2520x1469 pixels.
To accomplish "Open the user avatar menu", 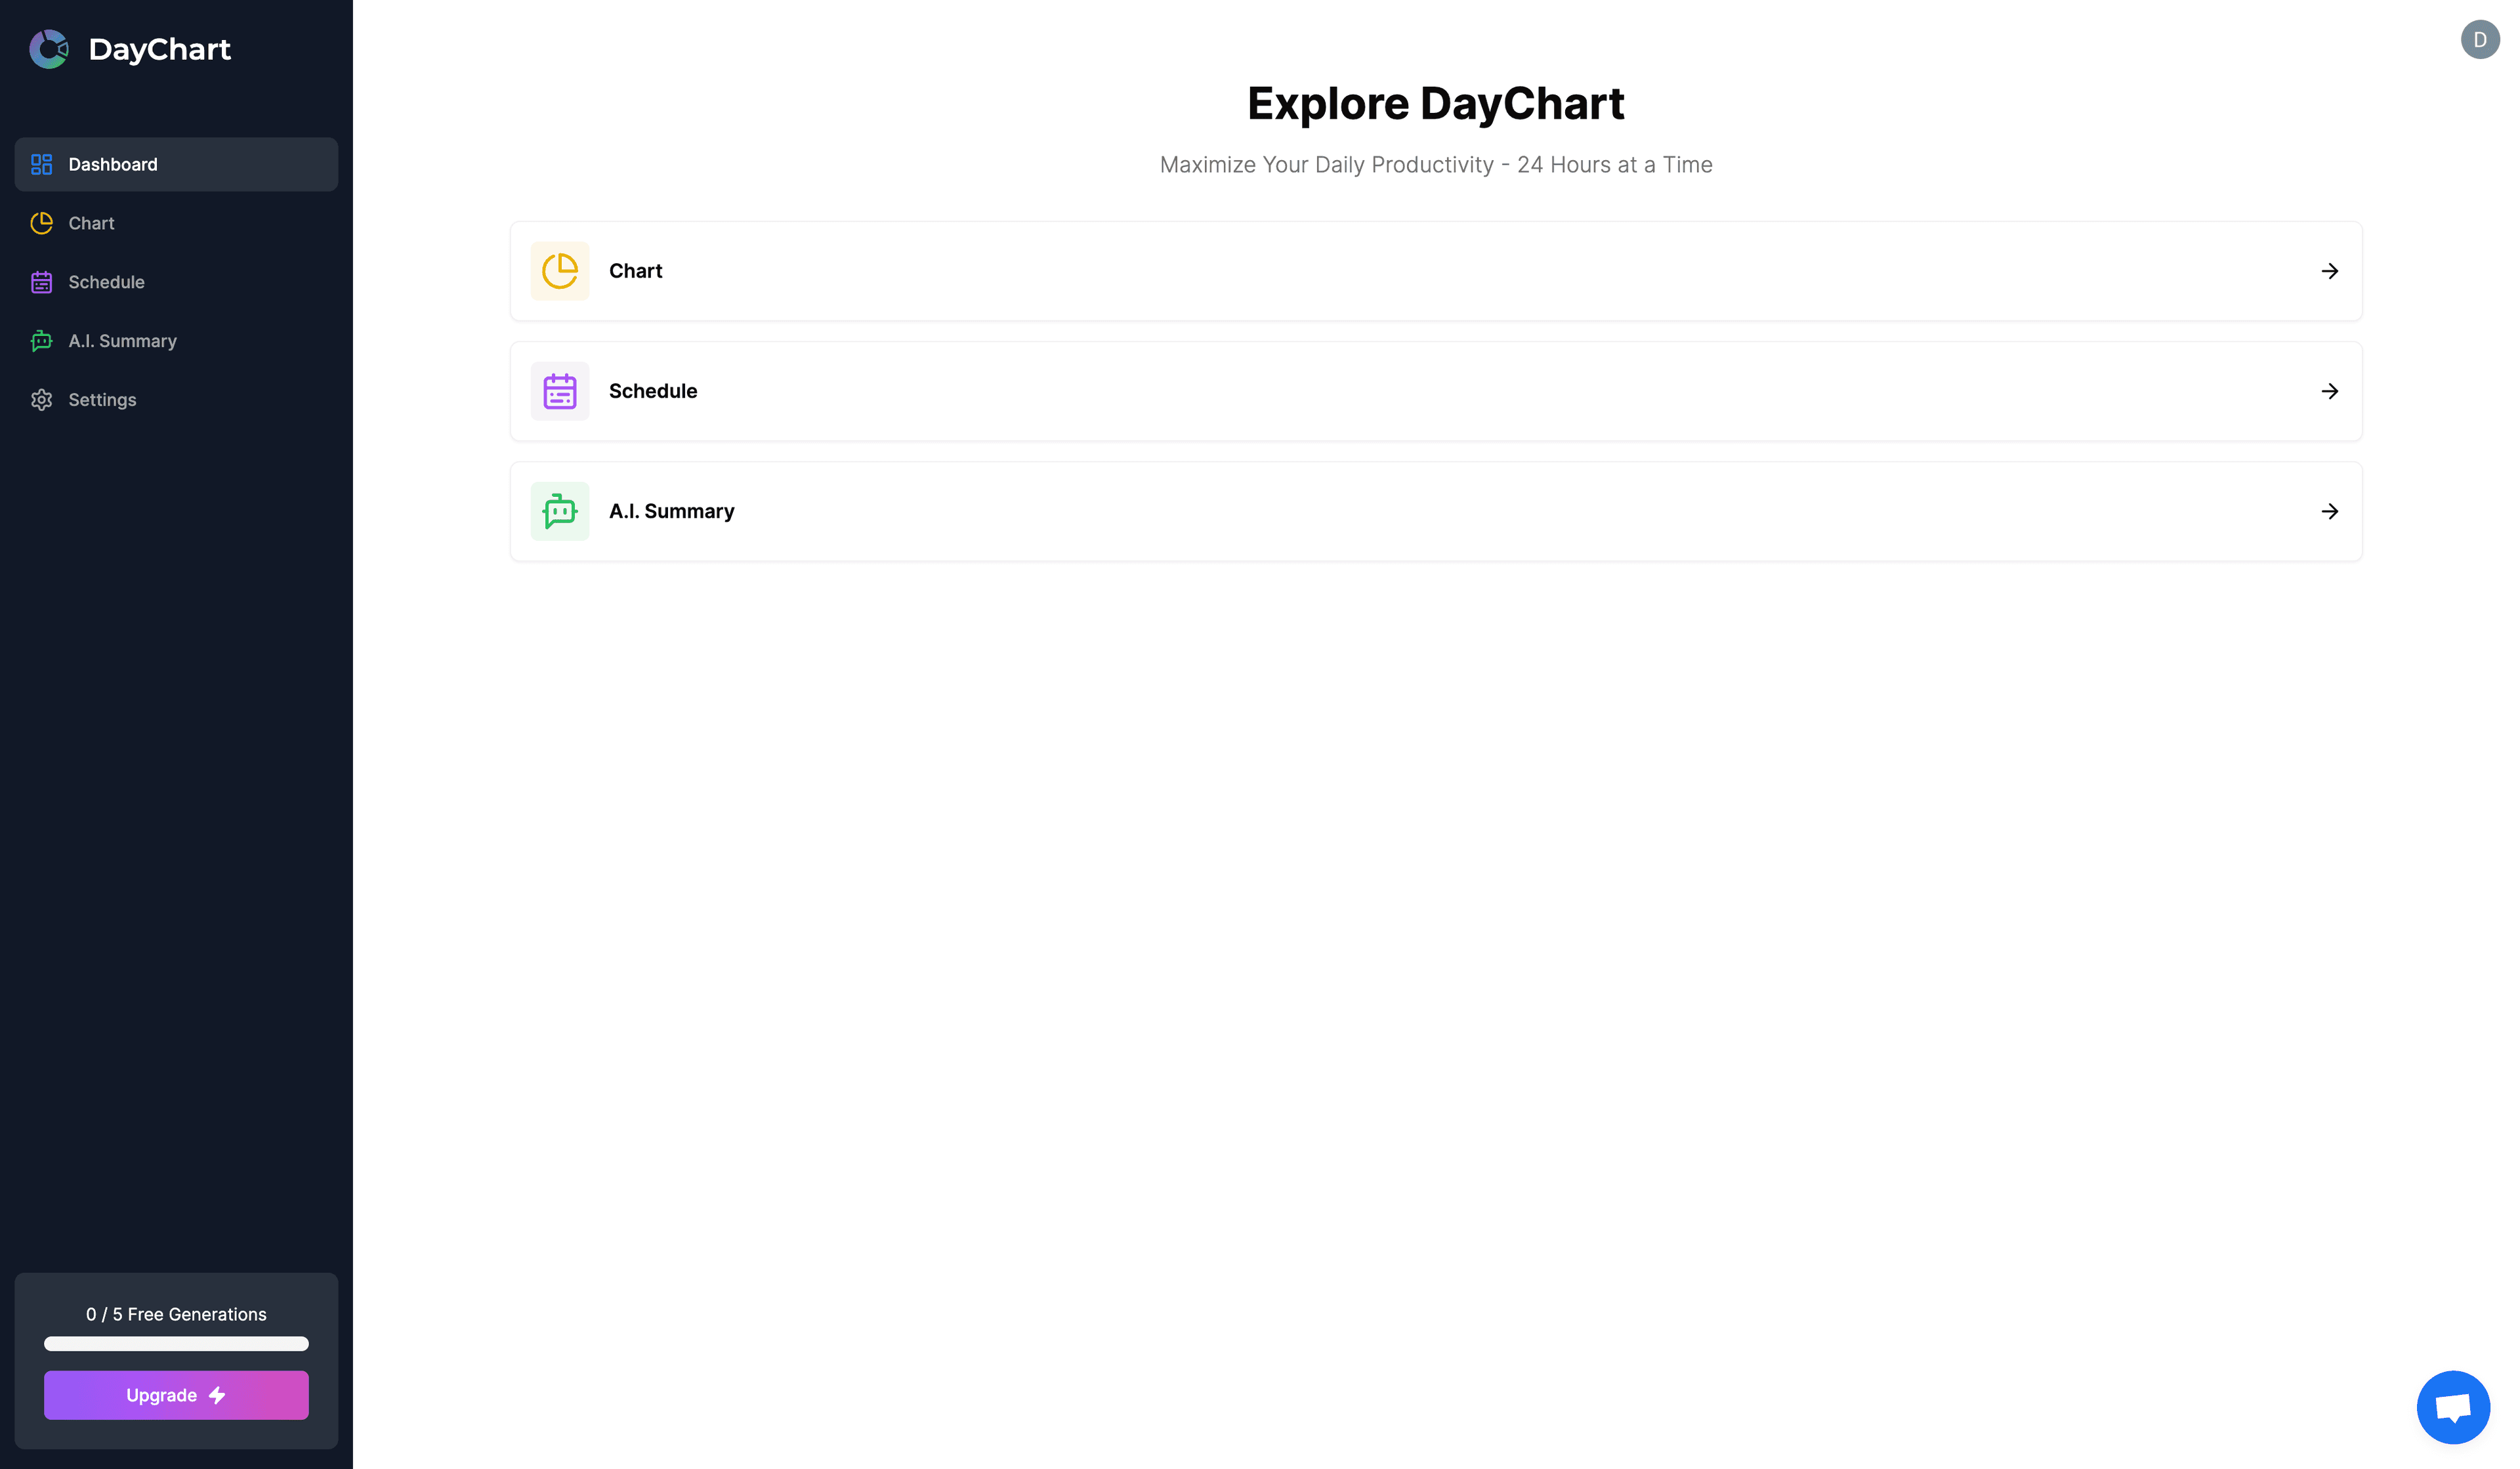I will pos(2479,40).
